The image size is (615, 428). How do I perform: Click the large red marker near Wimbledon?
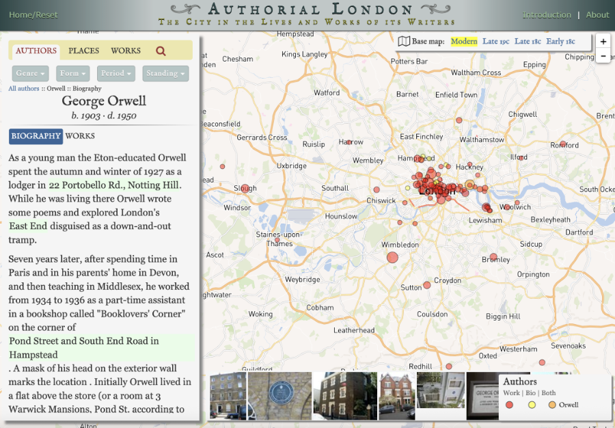pyautogui.click(x=392, y=257)
